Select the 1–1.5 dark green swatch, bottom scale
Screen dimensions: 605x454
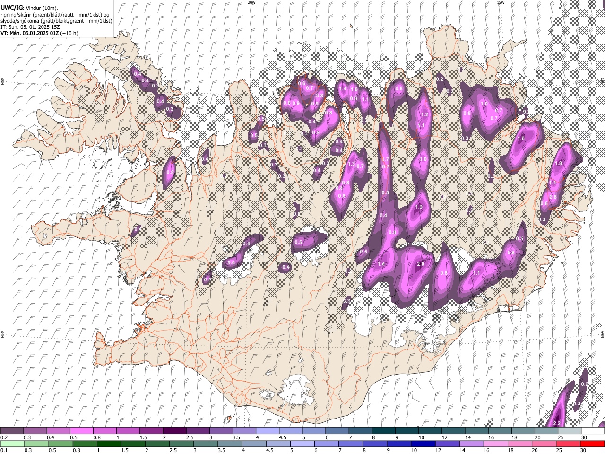pos(109,444)
